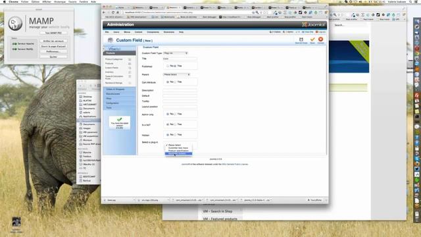Open the Custom Field Type dropdown

pos(176,53)
